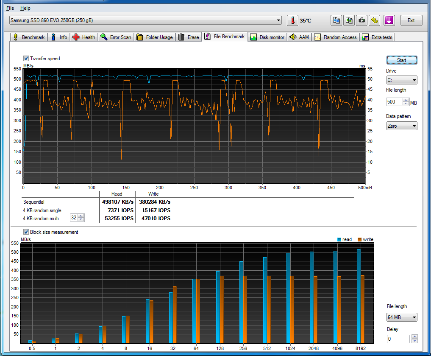Click the copy text to clipboard icon
Viewport: 431px width, 356px height.
coord(336,20)
